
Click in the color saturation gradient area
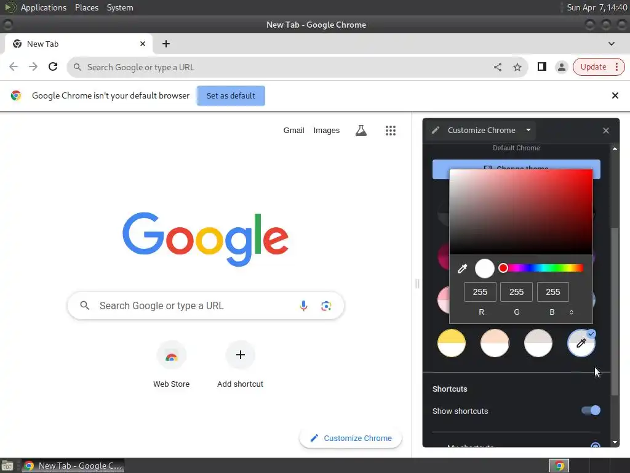(x=520, y=212)
